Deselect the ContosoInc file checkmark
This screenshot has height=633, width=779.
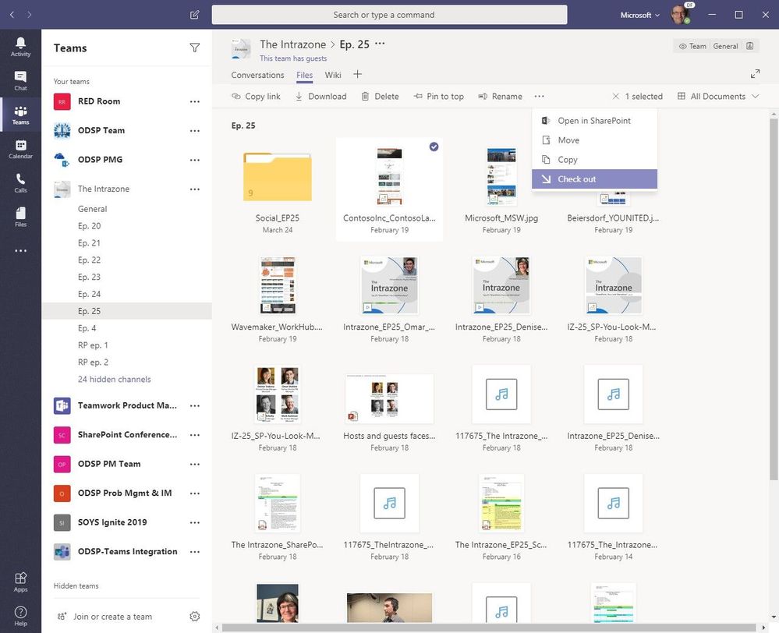coord(434,147)
